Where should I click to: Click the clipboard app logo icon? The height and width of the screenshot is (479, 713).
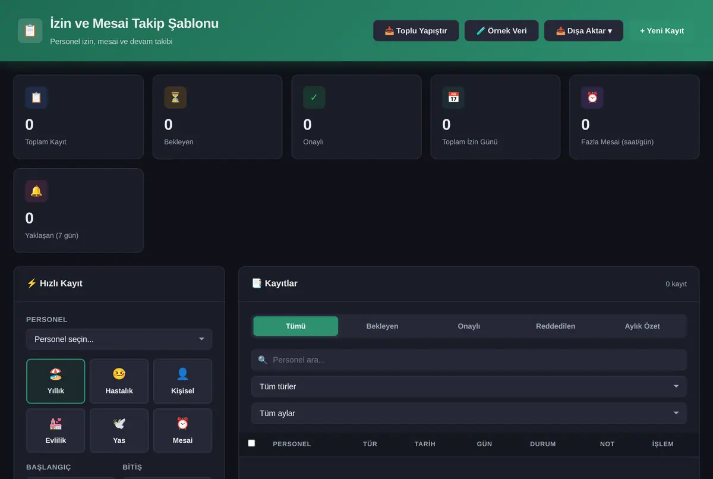point(30,30)
